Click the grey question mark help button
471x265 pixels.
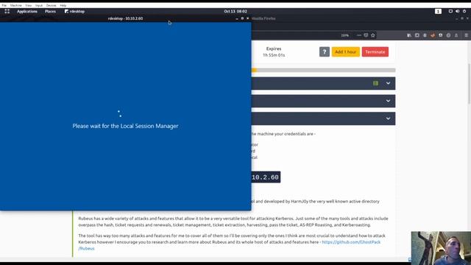tap(325, 52)
